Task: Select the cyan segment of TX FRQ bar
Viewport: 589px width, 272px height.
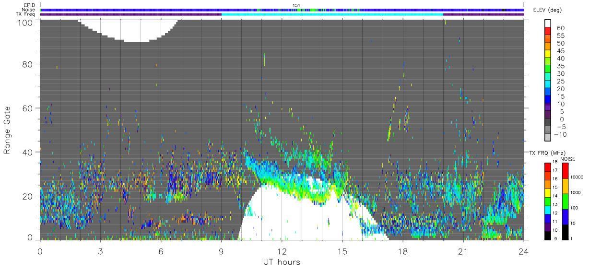Action: 547,209
